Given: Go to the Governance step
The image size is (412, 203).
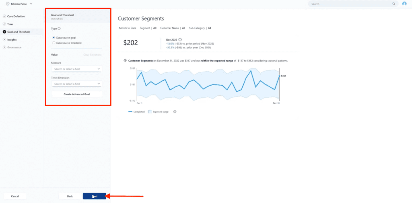Looking at the screenshot, I should 14,47.
